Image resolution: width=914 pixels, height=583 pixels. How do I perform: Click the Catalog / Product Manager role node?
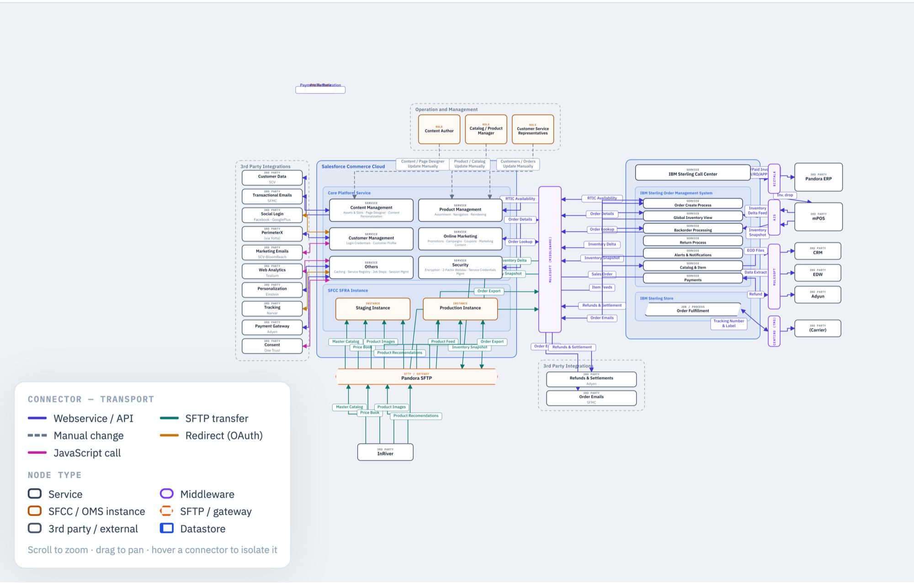[486, 129]
